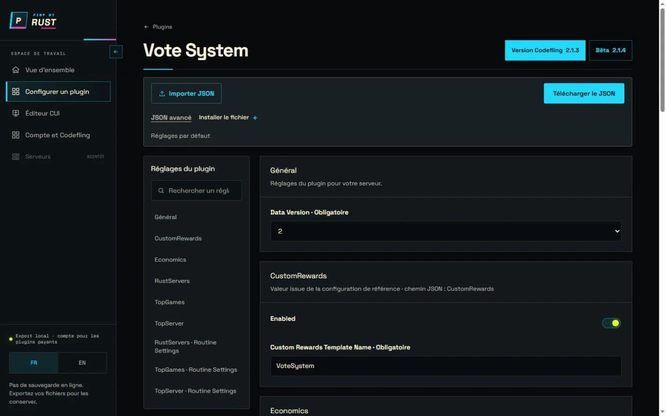Open the Data Version dropdown
This screenshot has width=666, height=416.
click(446, 231)
